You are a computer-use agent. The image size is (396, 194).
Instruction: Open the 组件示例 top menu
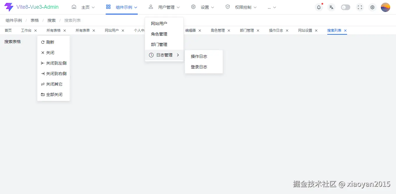pos(122,7)
